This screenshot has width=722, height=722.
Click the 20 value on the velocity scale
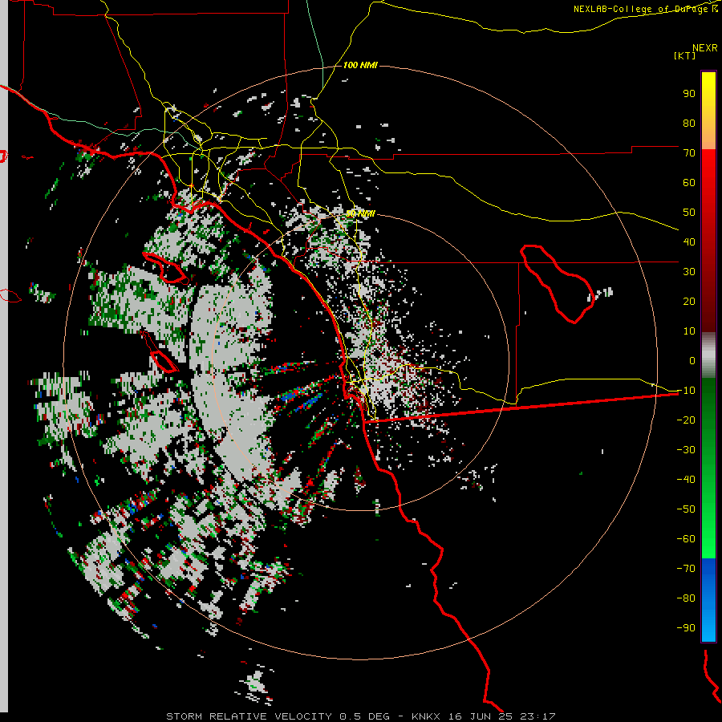pos(689,302)
